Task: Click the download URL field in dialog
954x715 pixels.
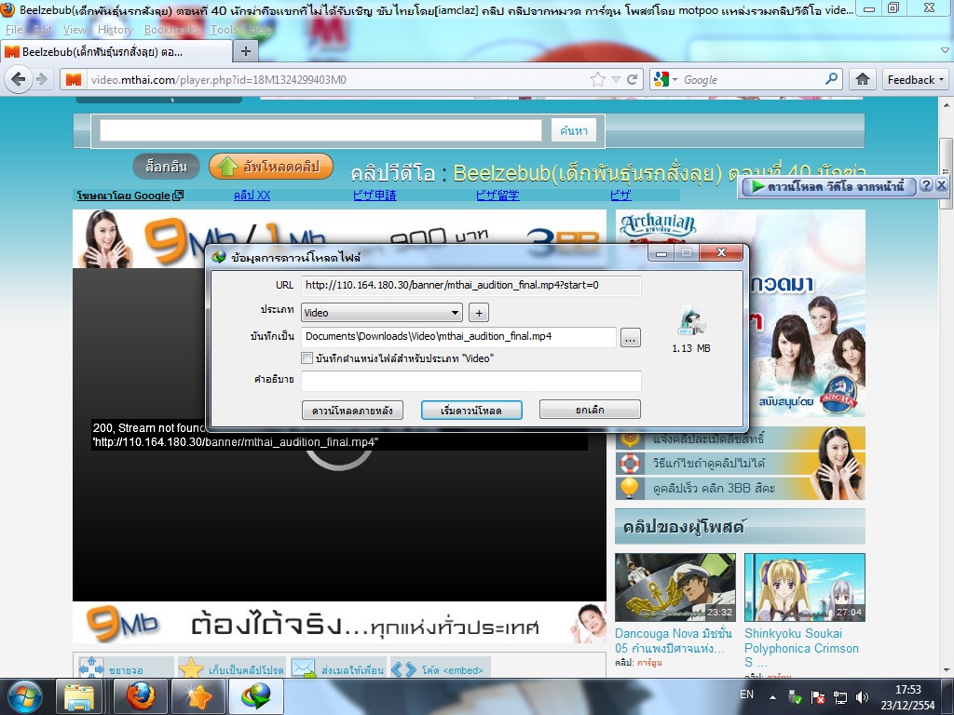Action: pos(470,285)
